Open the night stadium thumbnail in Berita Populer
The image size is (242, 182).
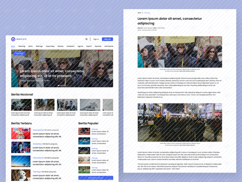84,150
